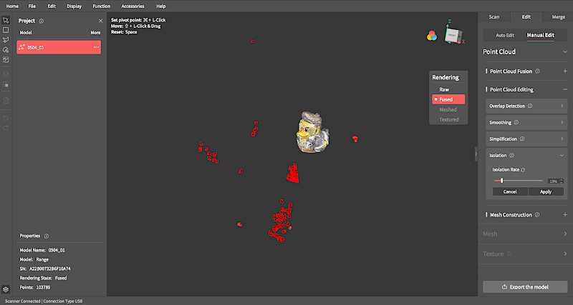
Task: Click info icon beside Point Cloud Fusion
Action: pos(538,71)
